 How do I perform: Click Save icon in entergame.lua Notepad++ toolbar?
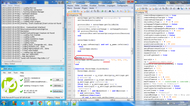point(75,11)
